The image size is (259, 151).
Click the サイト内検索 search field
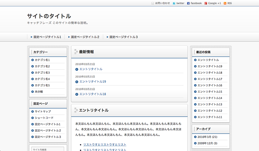pos(48,149)
